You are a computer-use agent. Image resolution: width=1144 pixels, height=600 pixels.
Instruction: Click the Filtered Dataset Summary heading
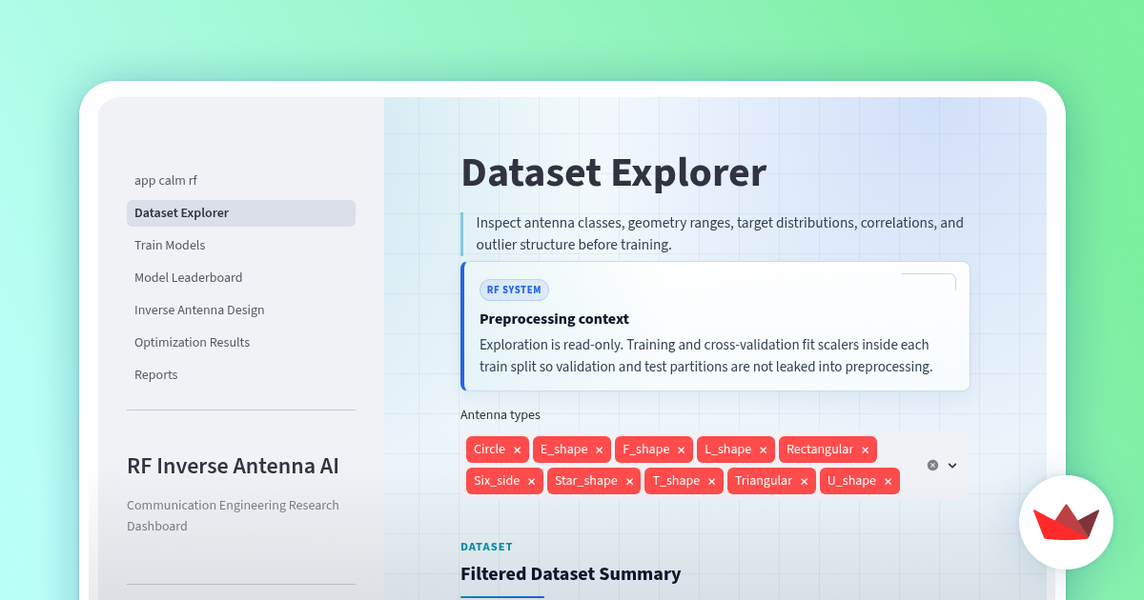570,573
